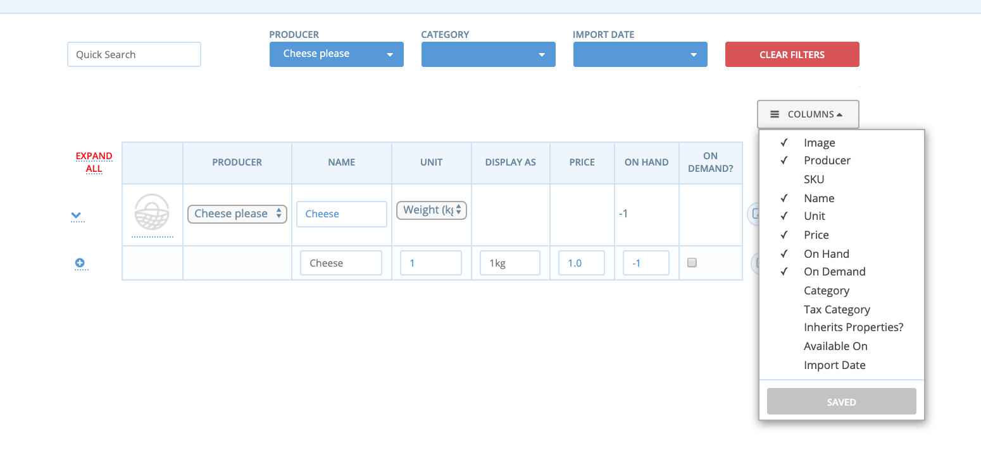
Task: Focus the Quick Search field
Action: coord(134,54)
